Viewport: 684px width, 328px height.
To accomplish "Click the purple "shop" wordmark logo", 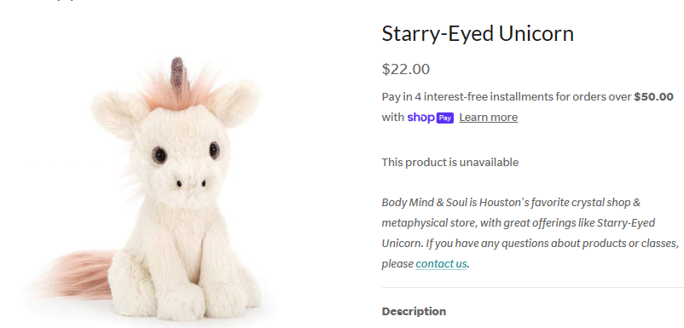I will pyautogui.click(x=421, y=118).
